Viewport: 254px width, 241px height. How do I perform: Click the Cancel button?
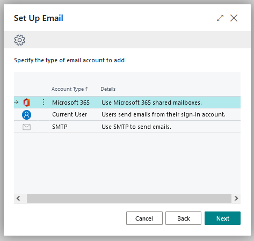[x=144, y=218]
